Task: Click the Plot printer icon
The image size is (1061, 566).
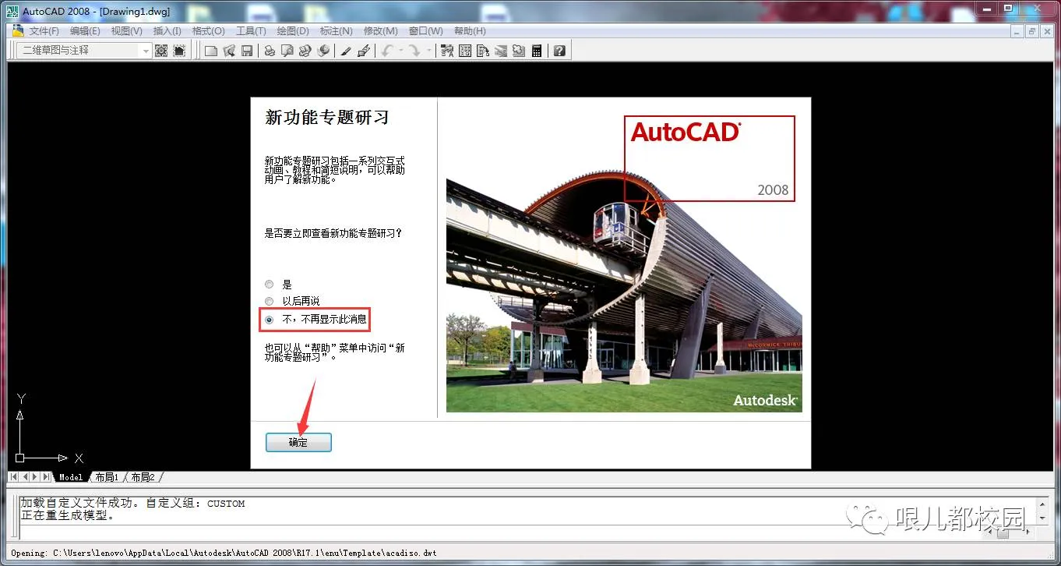Action: (270, 51)
